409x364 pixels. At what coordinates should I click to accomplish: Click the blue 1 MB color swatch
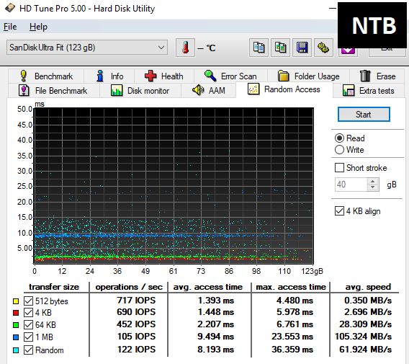16,337
